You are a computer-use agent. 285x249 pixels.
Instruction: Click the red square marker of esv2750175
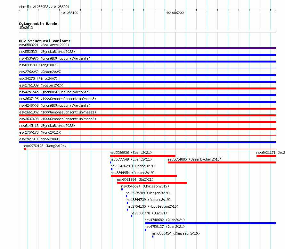(25, 149)
